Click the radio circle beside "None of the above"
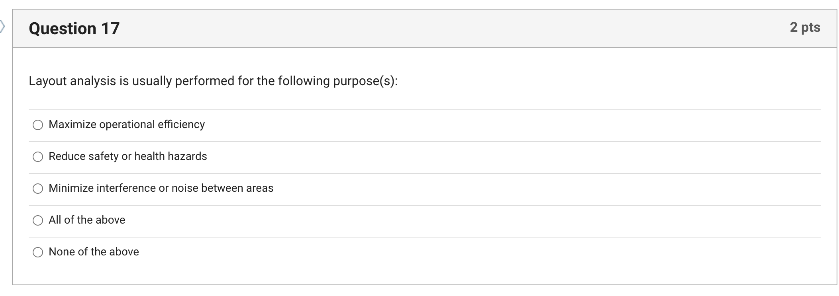Viewport: 839px width, 296px height. 38,251
